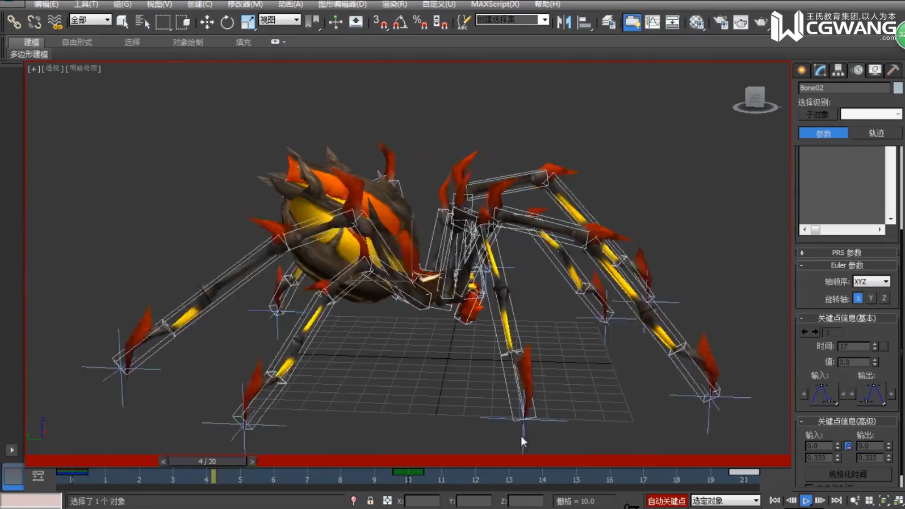Toggle the highlighted Ribbon/Graphite tools button

coord(632,22)
